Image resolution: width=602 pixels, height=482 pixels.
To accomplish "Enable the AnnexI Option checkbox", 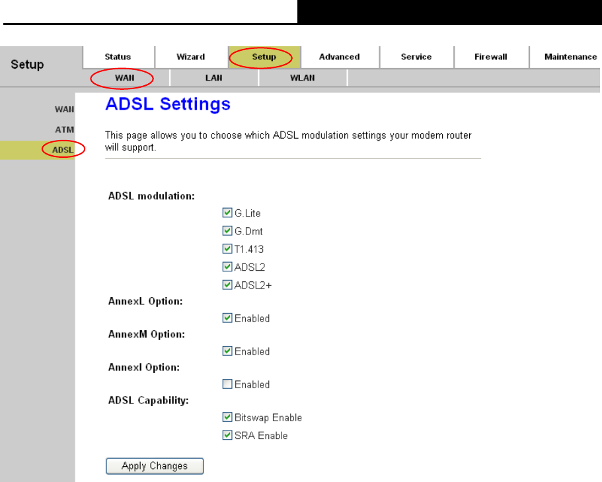I will pos(227,384).
